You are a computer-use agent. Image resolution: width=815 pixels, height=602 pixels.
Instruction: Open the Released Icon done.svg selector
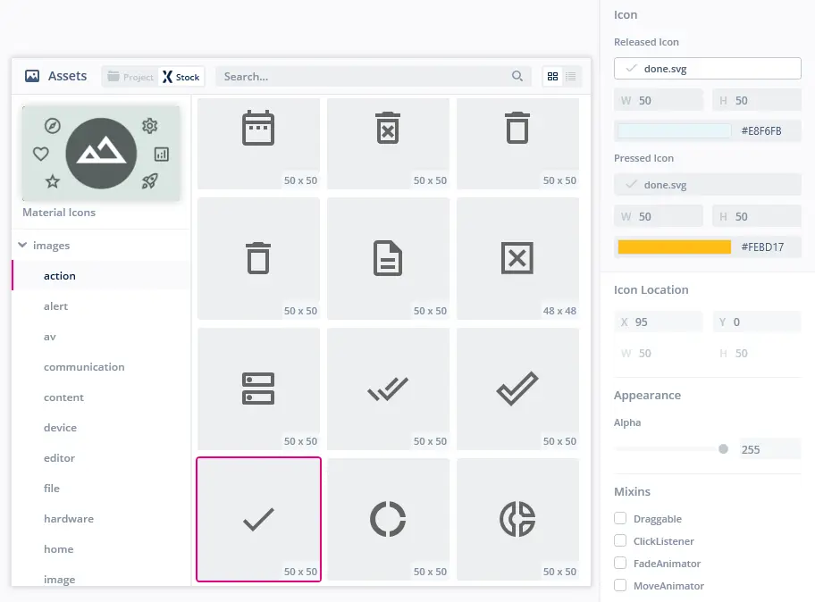point(707,69)
